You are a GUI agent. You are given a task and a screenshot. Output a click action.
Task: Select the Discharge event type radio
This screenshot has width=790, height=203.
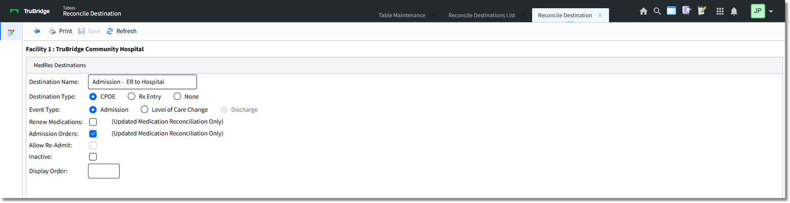[224, 109]
